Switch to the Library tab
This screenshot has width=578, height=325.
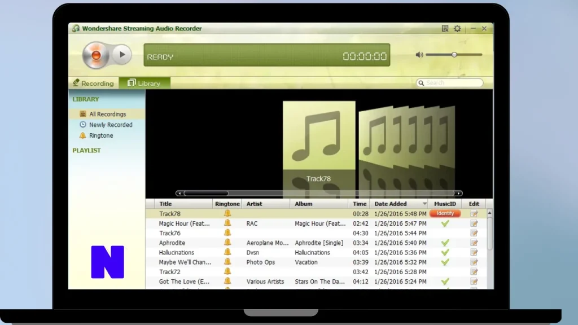click(144, 83)
